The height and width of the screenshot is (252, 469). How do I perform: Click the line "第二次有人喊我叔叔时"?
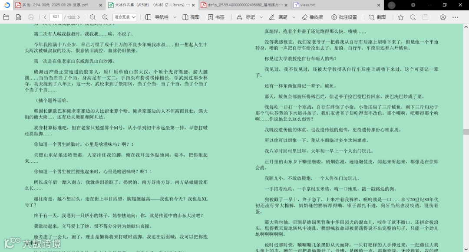click(x=84, y=34)
